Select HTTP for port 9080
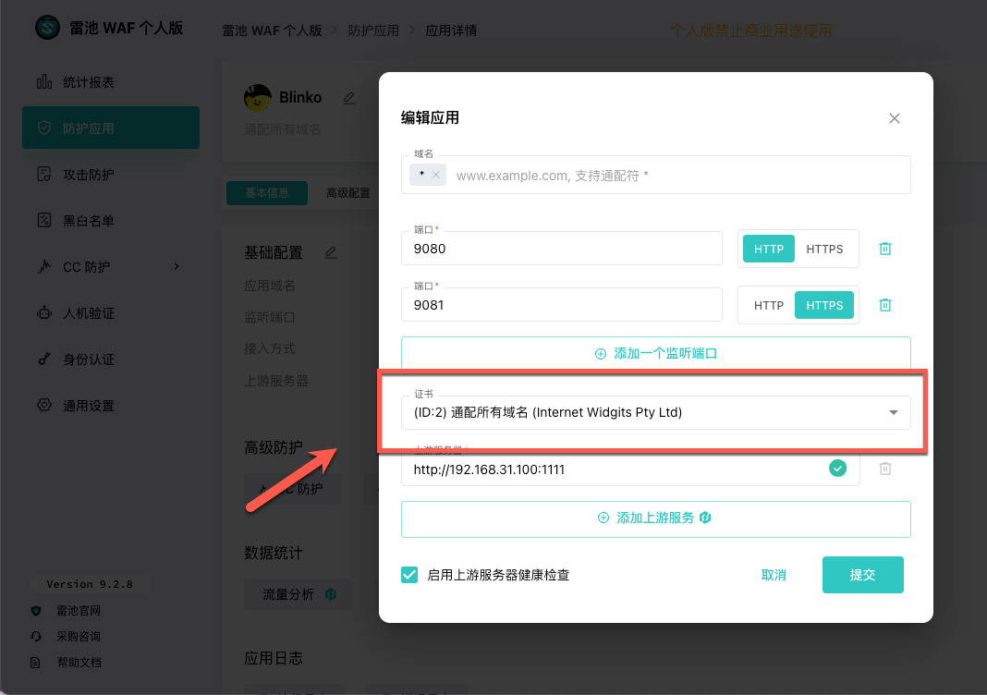987x695 pixels. pyautogui.click(x=769, y=249)
